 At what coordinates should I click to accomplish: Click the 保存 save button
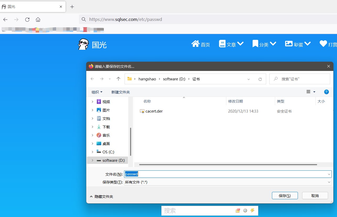tap(285, 195)
